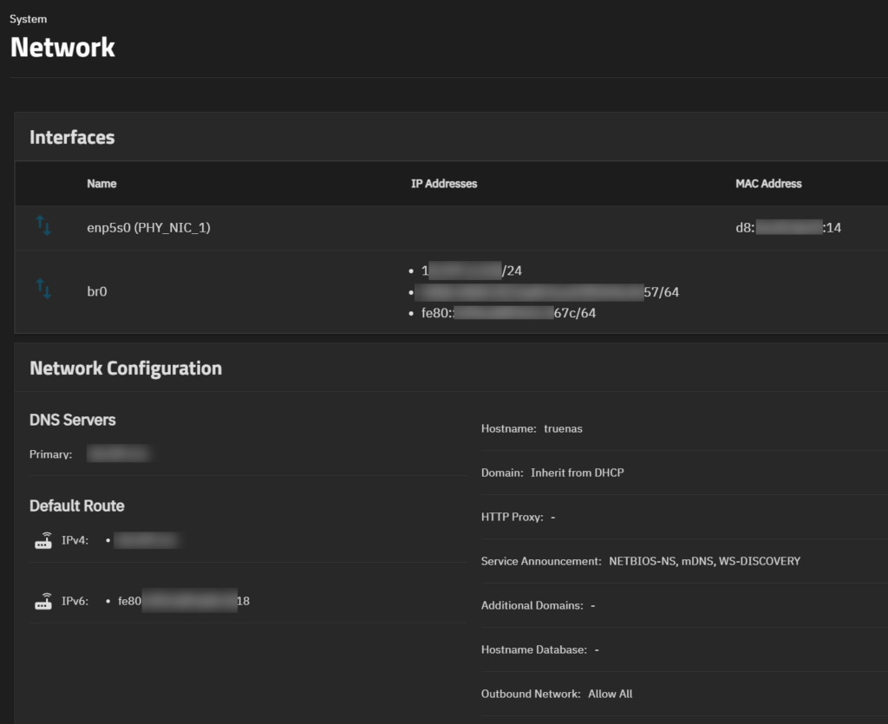Viewport: 888px width, 724px height.
Task: Click the Name column header
Action: pyautogui.click(x=101, y=184)
